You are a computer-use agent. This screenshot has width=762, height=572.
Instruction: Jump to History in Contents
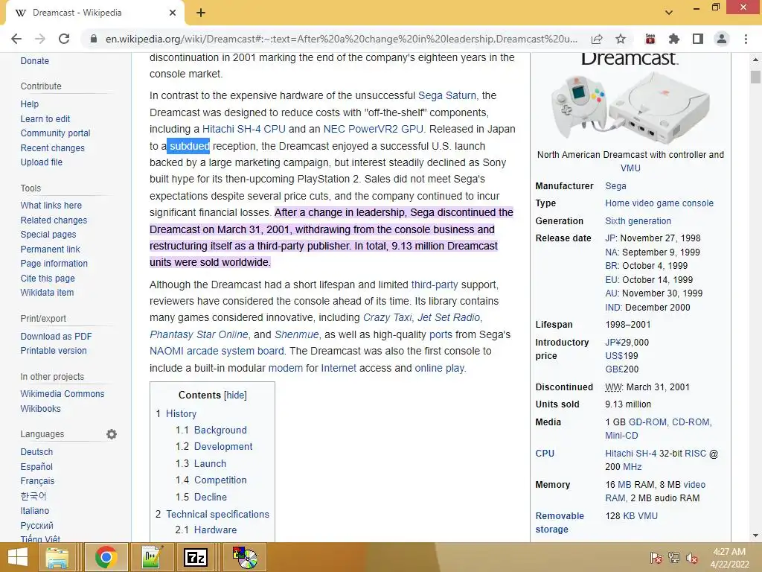click(181, 413)
